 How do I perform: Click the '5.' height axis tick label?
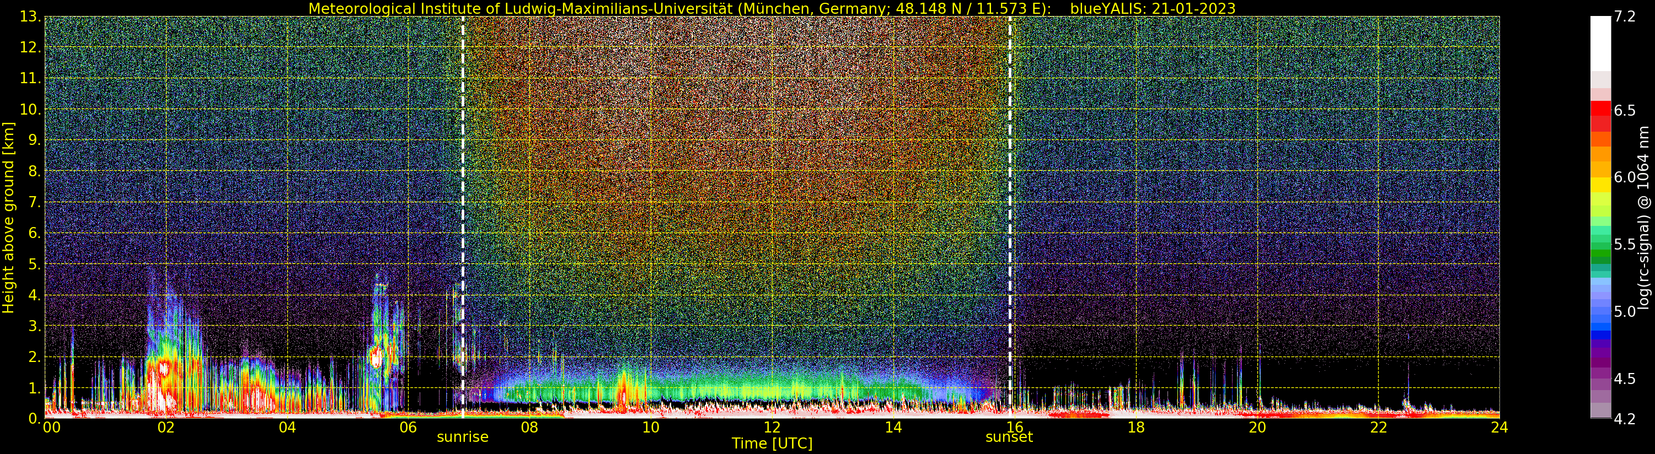click(x=35, y=264)
